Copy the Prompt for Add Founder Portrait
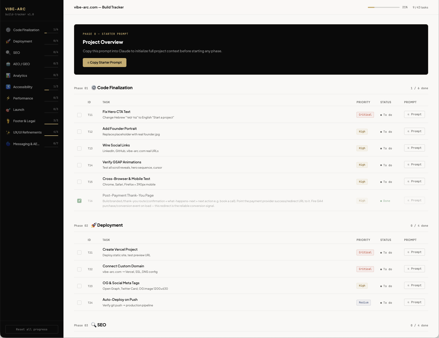The width and height of the screenshot is (439, 338). coord(414,131)
